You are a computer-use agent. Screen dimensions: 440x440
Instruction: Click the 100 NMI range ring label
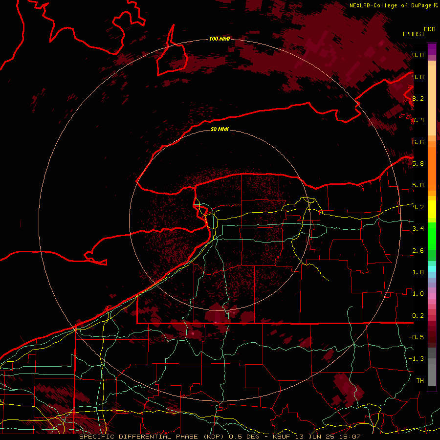pyautogui.click(x=220, y=39)
